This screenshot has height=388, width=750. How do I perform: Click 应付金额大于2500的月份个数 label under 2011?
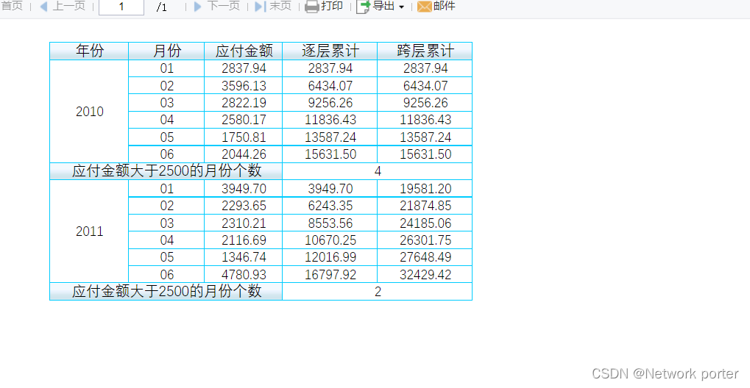click(166, 292)
